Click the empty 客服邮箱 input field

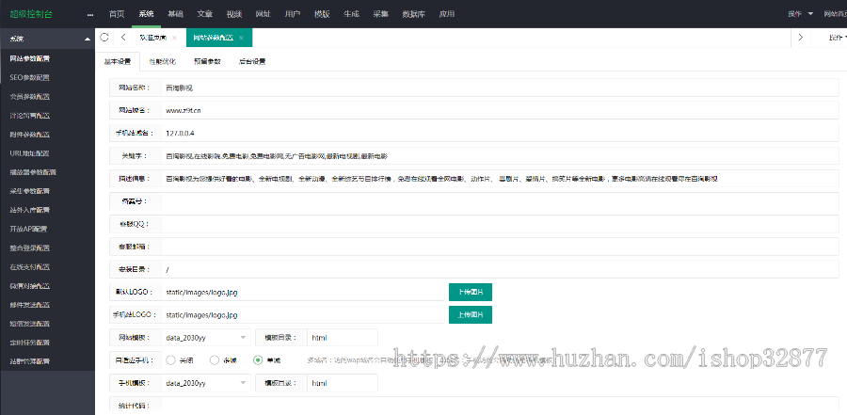[500, 247]
